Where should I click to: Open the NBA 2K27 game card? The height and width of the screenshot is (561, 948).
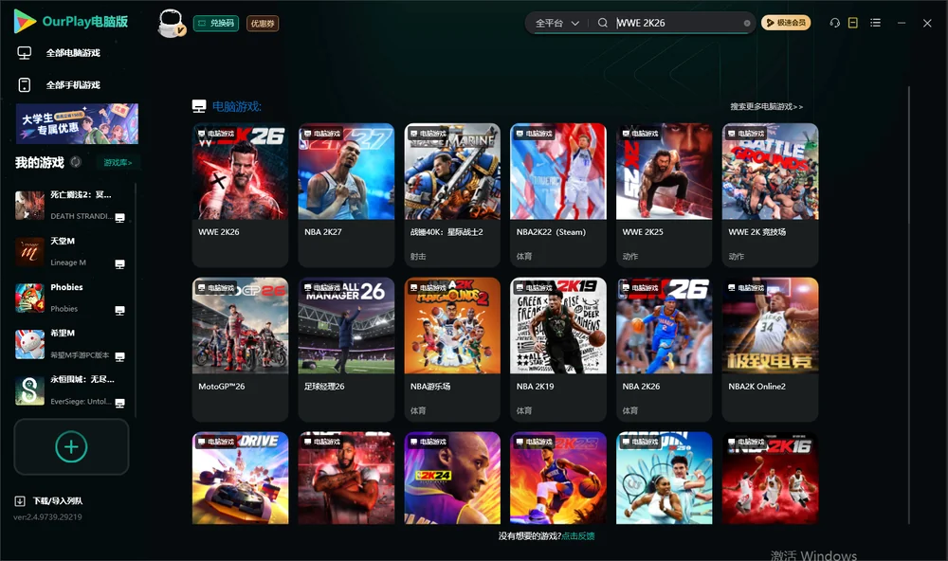346,194
